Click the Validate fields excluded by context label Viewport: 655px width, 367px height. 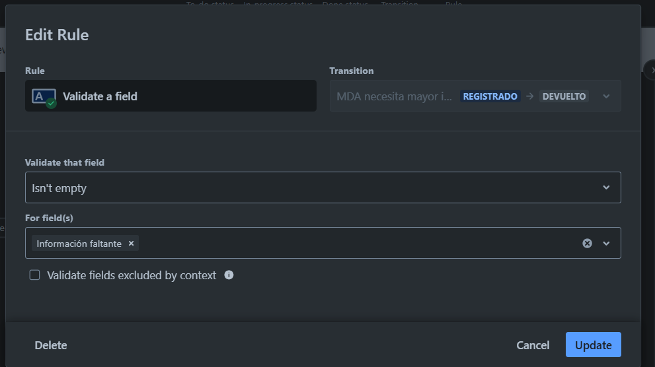pyautogui.click(x=132, y=275)
